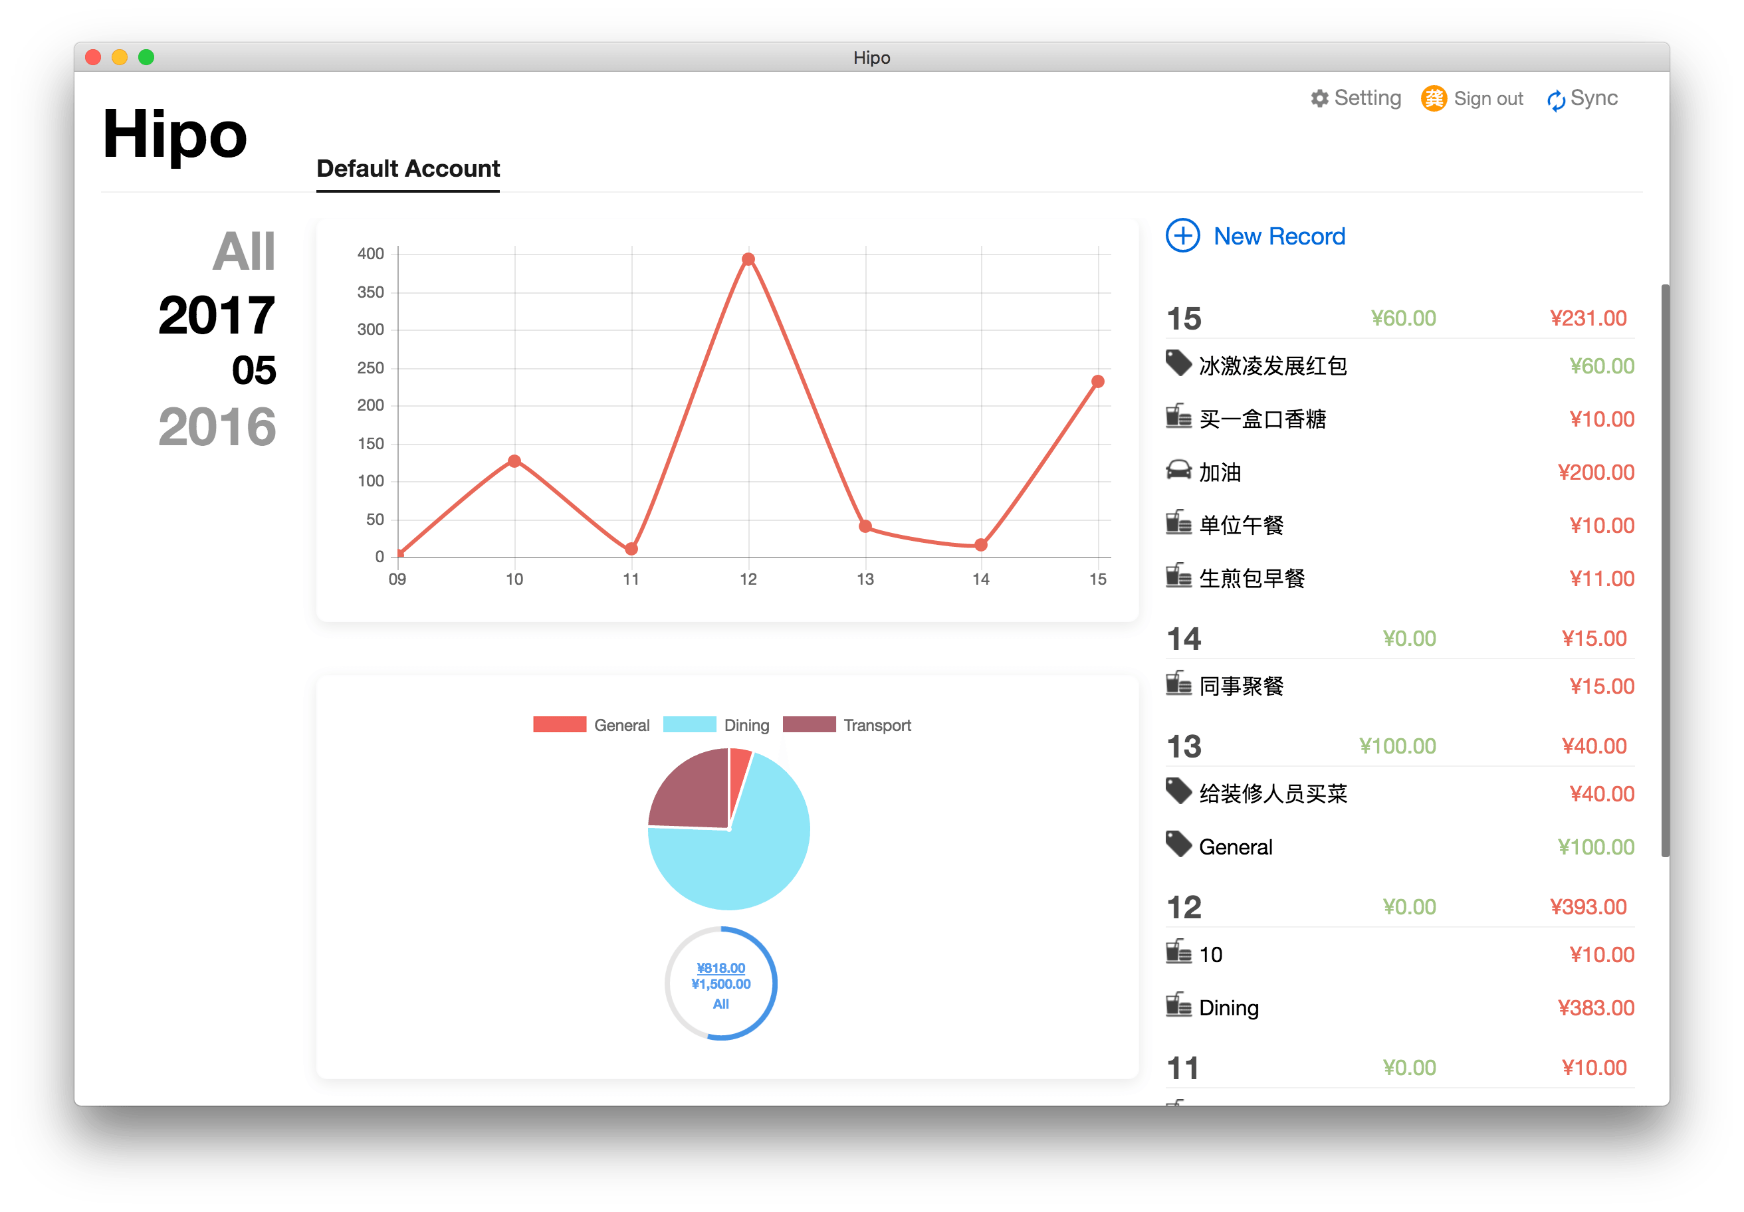1744x1212 pixels.
Task: Select the Default Account tab
Action: pos(408,169)
